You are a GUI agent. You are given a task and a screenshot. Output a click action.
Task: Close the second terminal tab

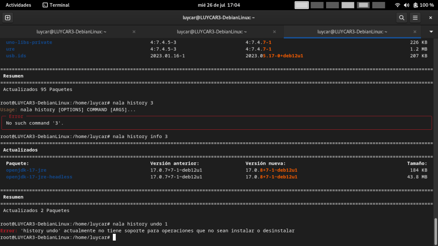[274, 32]
